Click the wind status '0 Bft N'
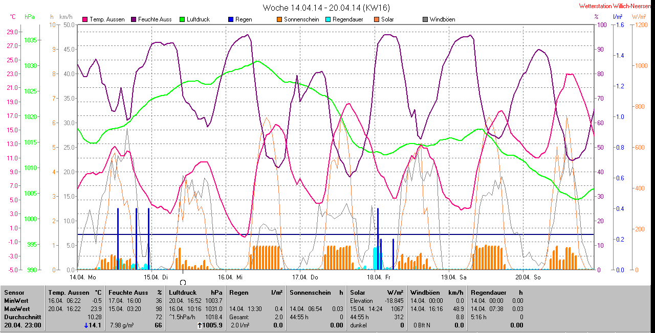Viewport: 655px width, 333px height. point(422,325)
